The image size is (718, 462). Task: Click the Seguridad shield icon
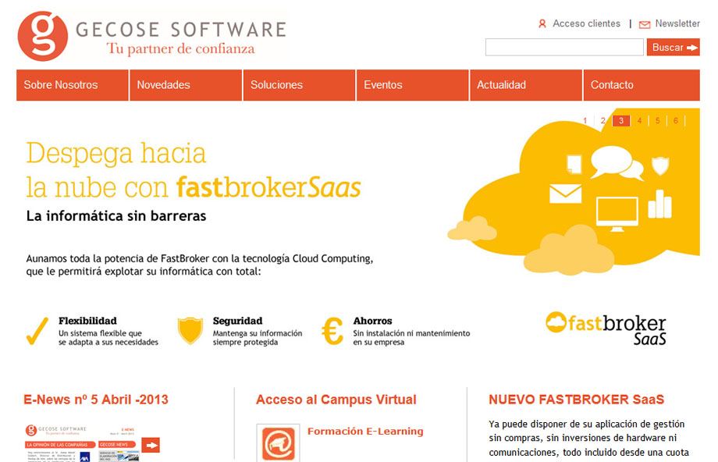[x=190, y=331]
